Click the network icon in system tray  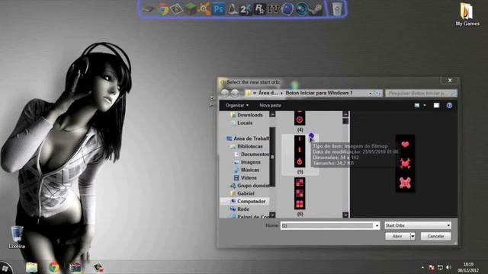coord(440,267)
